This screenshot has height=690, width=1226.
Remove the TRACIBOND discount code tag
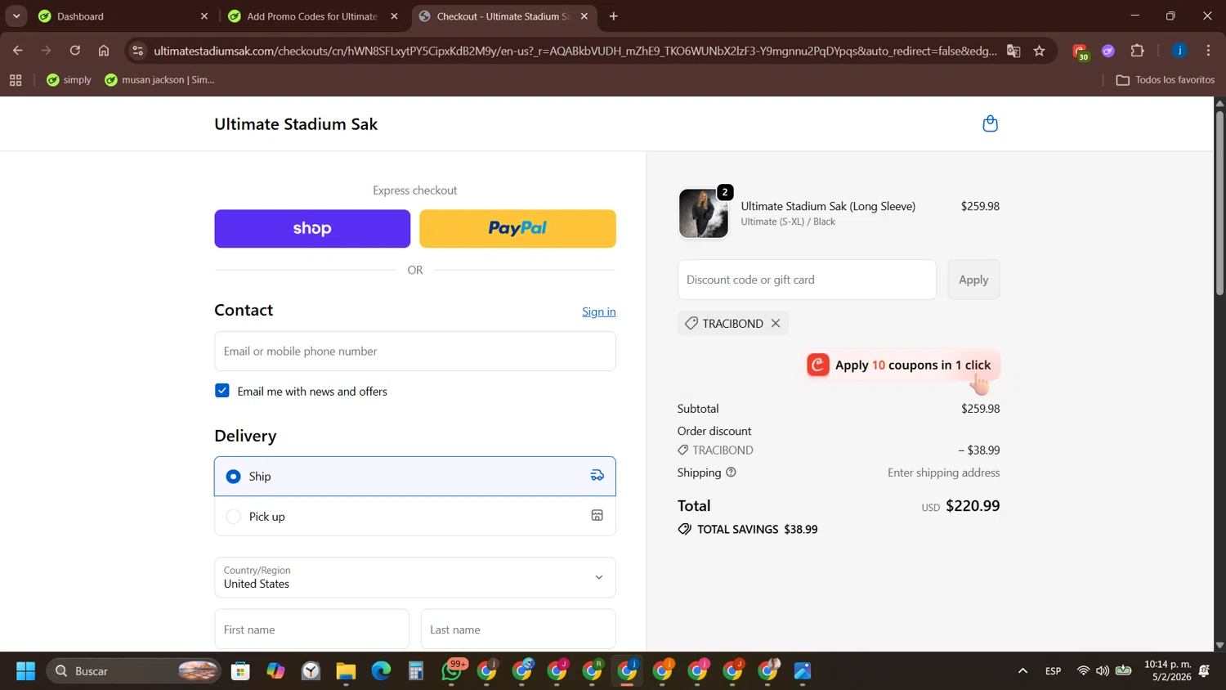(776, 323)
